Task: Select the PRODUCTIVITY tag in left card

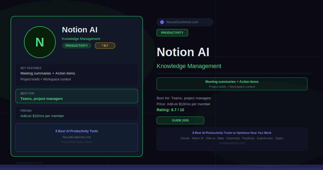Action: coord(77,46)
